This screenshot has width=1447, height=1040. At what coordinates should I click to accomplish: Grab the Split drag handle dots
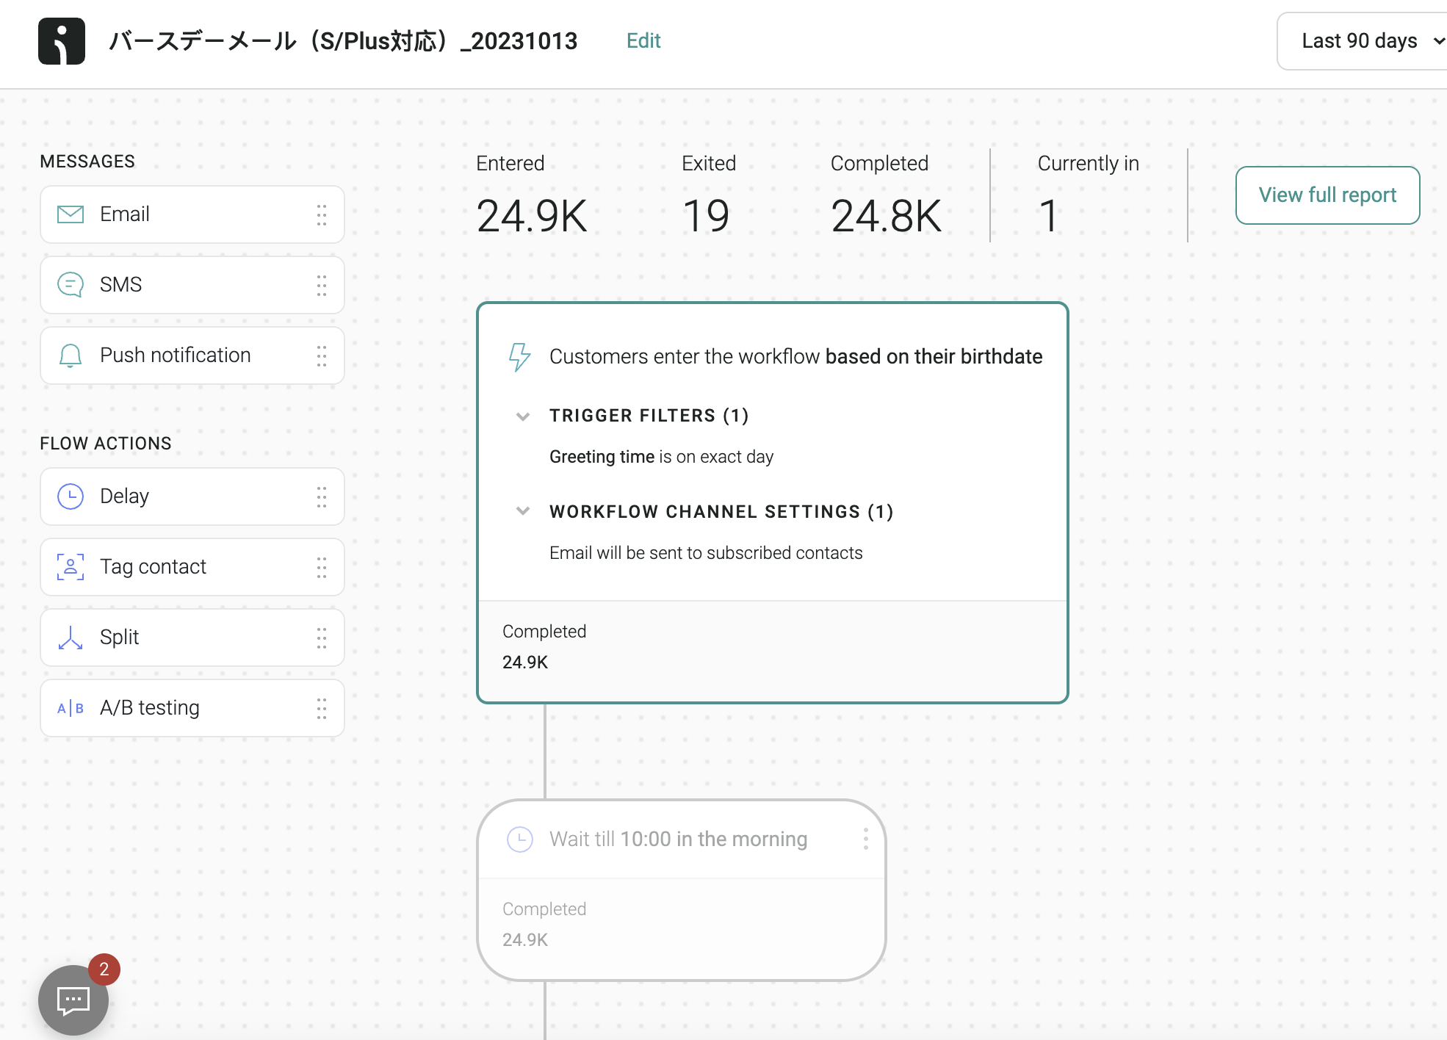[322, 638]
